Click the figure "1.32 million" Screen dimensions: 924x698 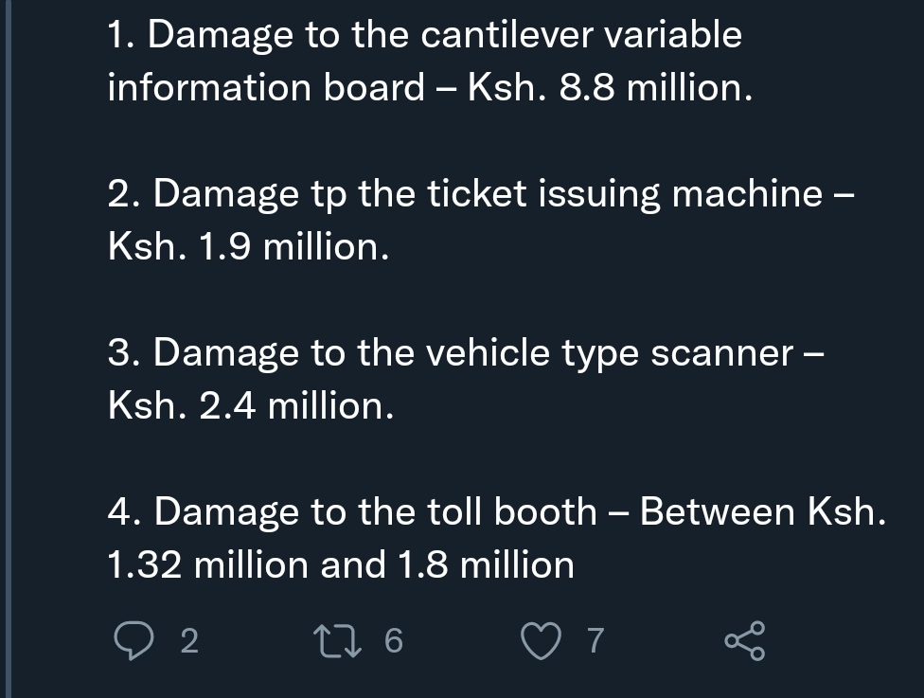tap(208, 565)
